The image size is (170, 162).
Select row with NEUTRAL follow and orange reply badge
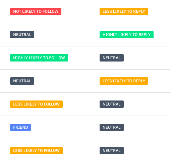point(85,81)
